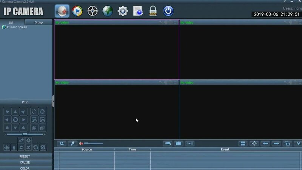Click the left overlapping-squares focus button
Image resolution: width=302 pixels, height=170 pixels.
coord(34,128)
